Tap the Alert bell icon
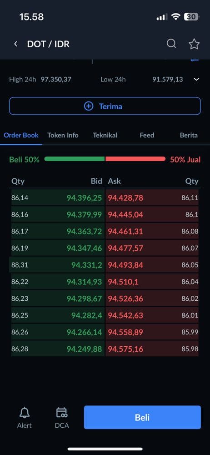Screen dimensions: 210x455 tap(25, 412)
